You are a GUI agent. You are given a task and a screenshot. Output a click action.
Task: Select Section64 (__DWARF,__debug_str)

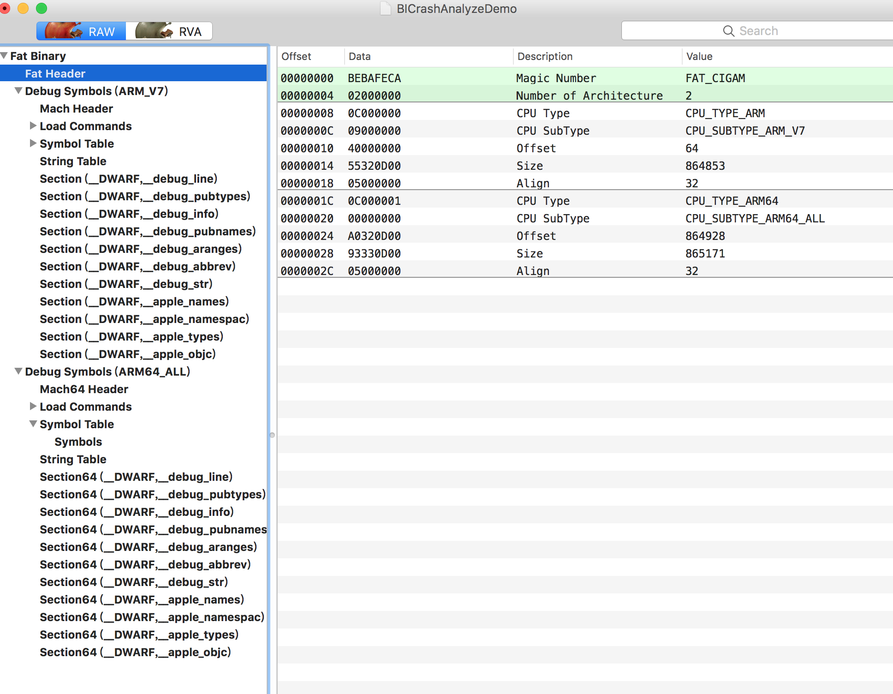pos(134,582)
